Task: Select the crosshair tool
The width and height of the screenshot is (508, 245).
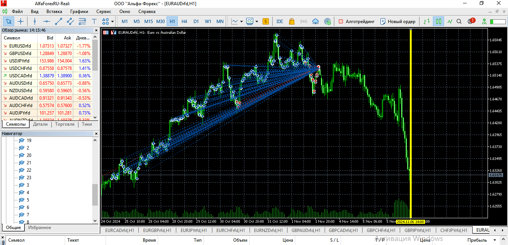Action: 21,21
